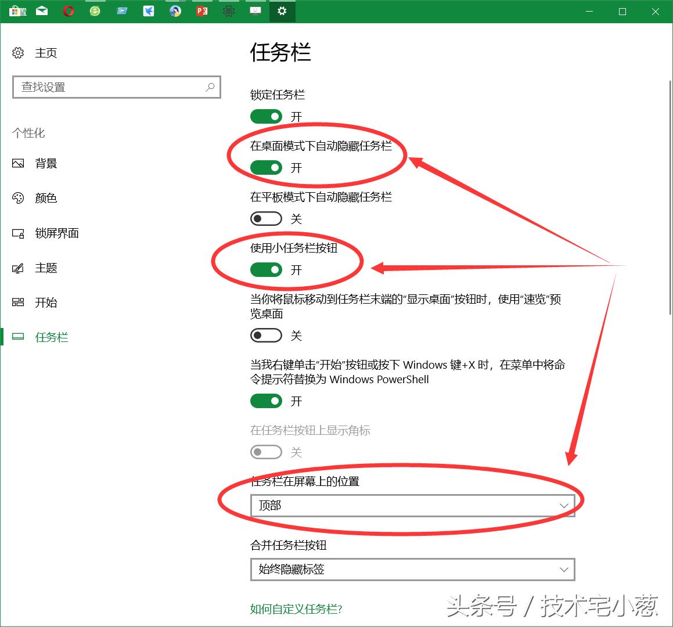Open the 主题 (Themes) settings
Image resolution: width=673 pixels, height=627 pixels.
tap(46, 268)
